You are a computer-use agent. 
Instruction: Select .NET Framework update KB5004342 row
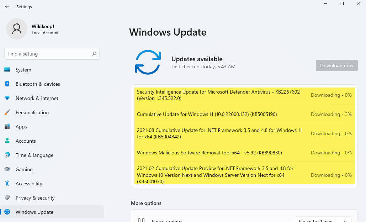pyautogui.click(x=244, y=133)
